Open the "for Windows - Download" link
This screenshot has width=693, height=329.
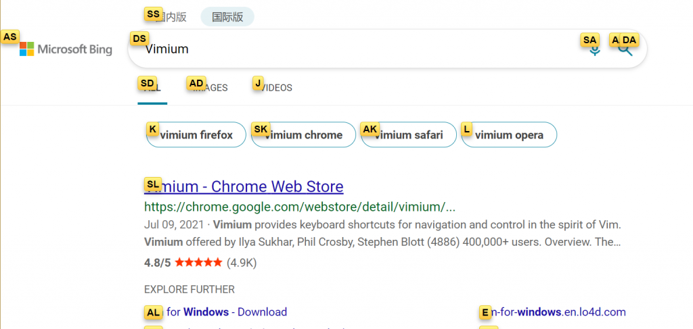point(227,312)
